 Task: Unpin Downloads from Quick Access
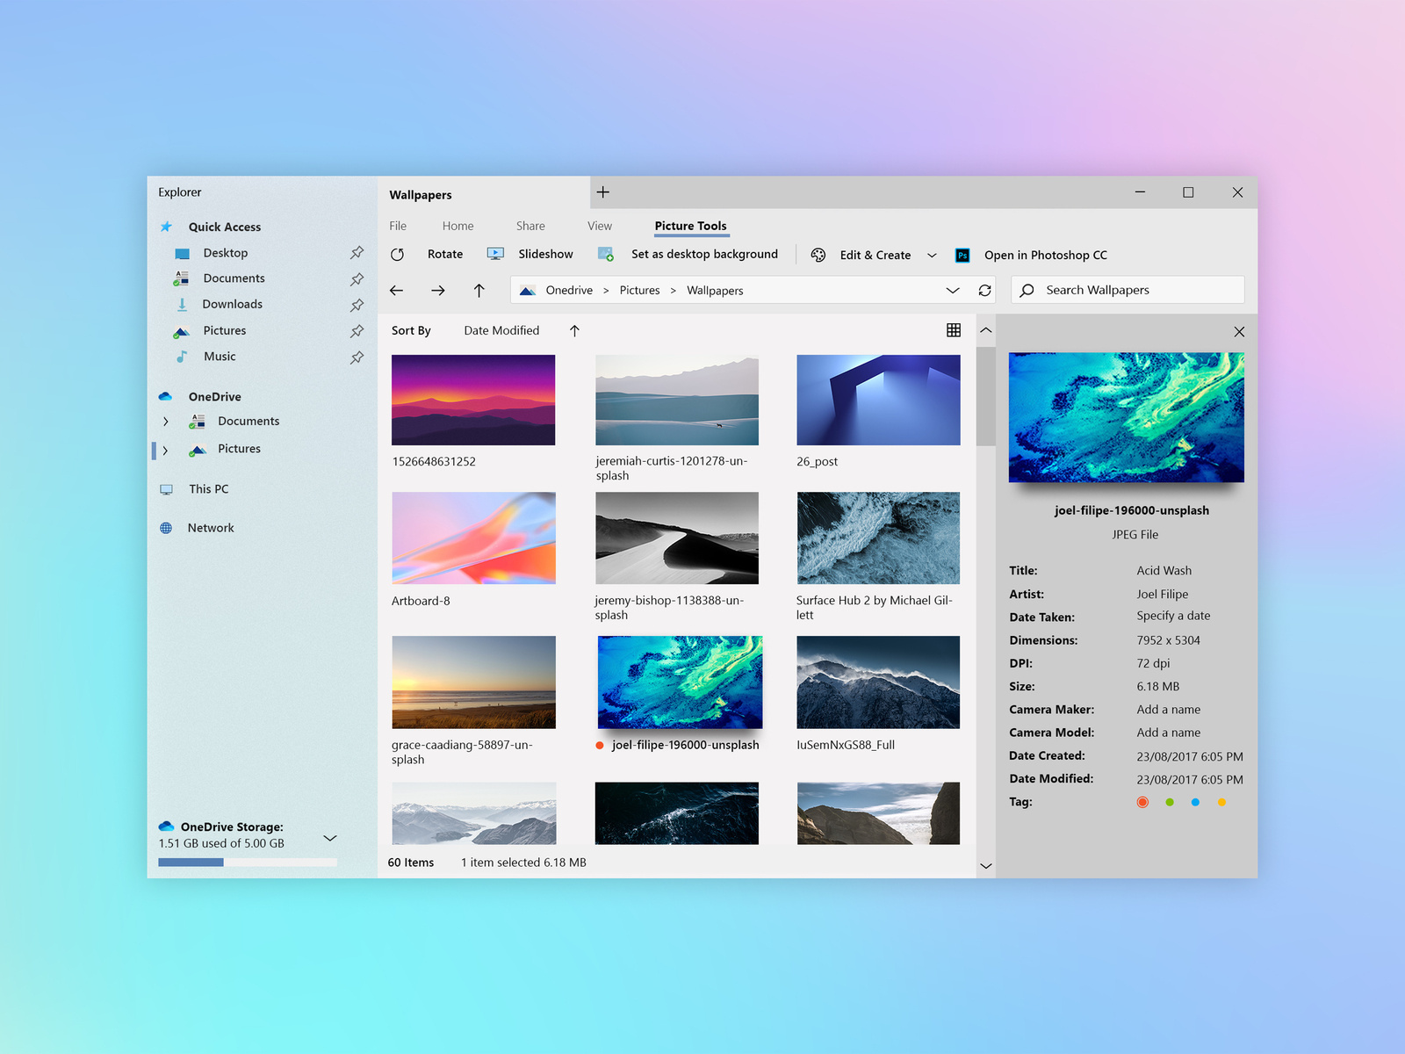[x=357, y=305]
